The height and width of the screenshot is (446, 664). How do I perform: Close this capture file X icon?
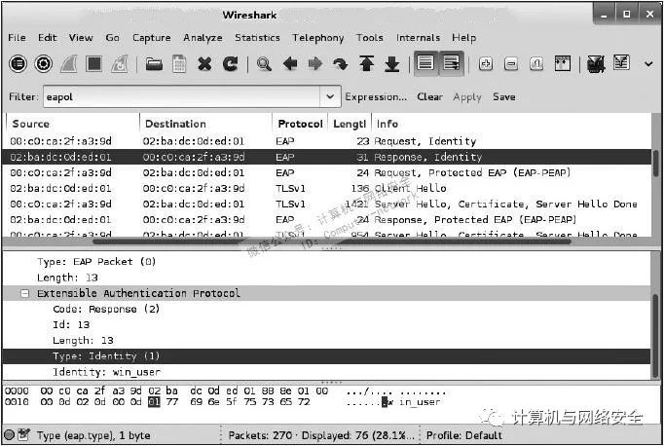click(x=204, y=64)
